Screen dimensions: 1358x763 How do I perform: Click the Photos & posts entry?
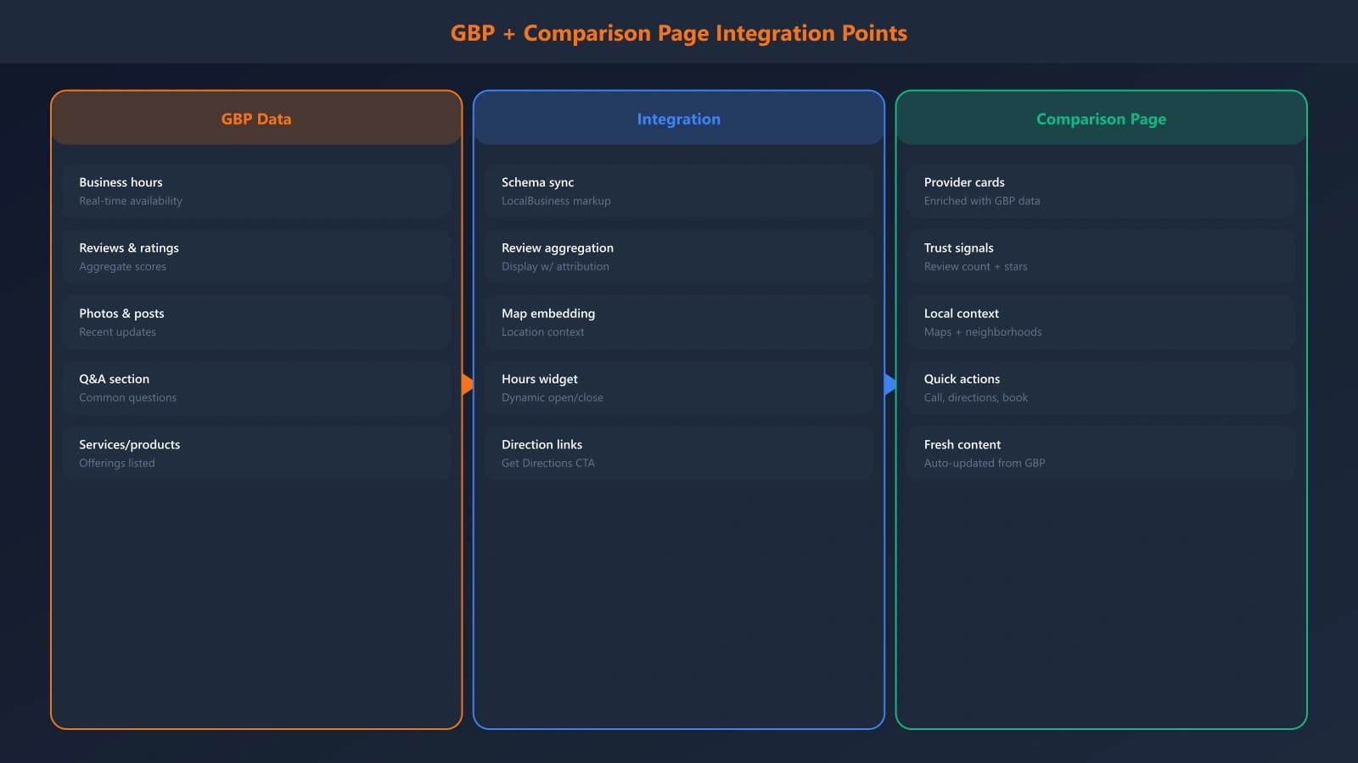point(256,321)
